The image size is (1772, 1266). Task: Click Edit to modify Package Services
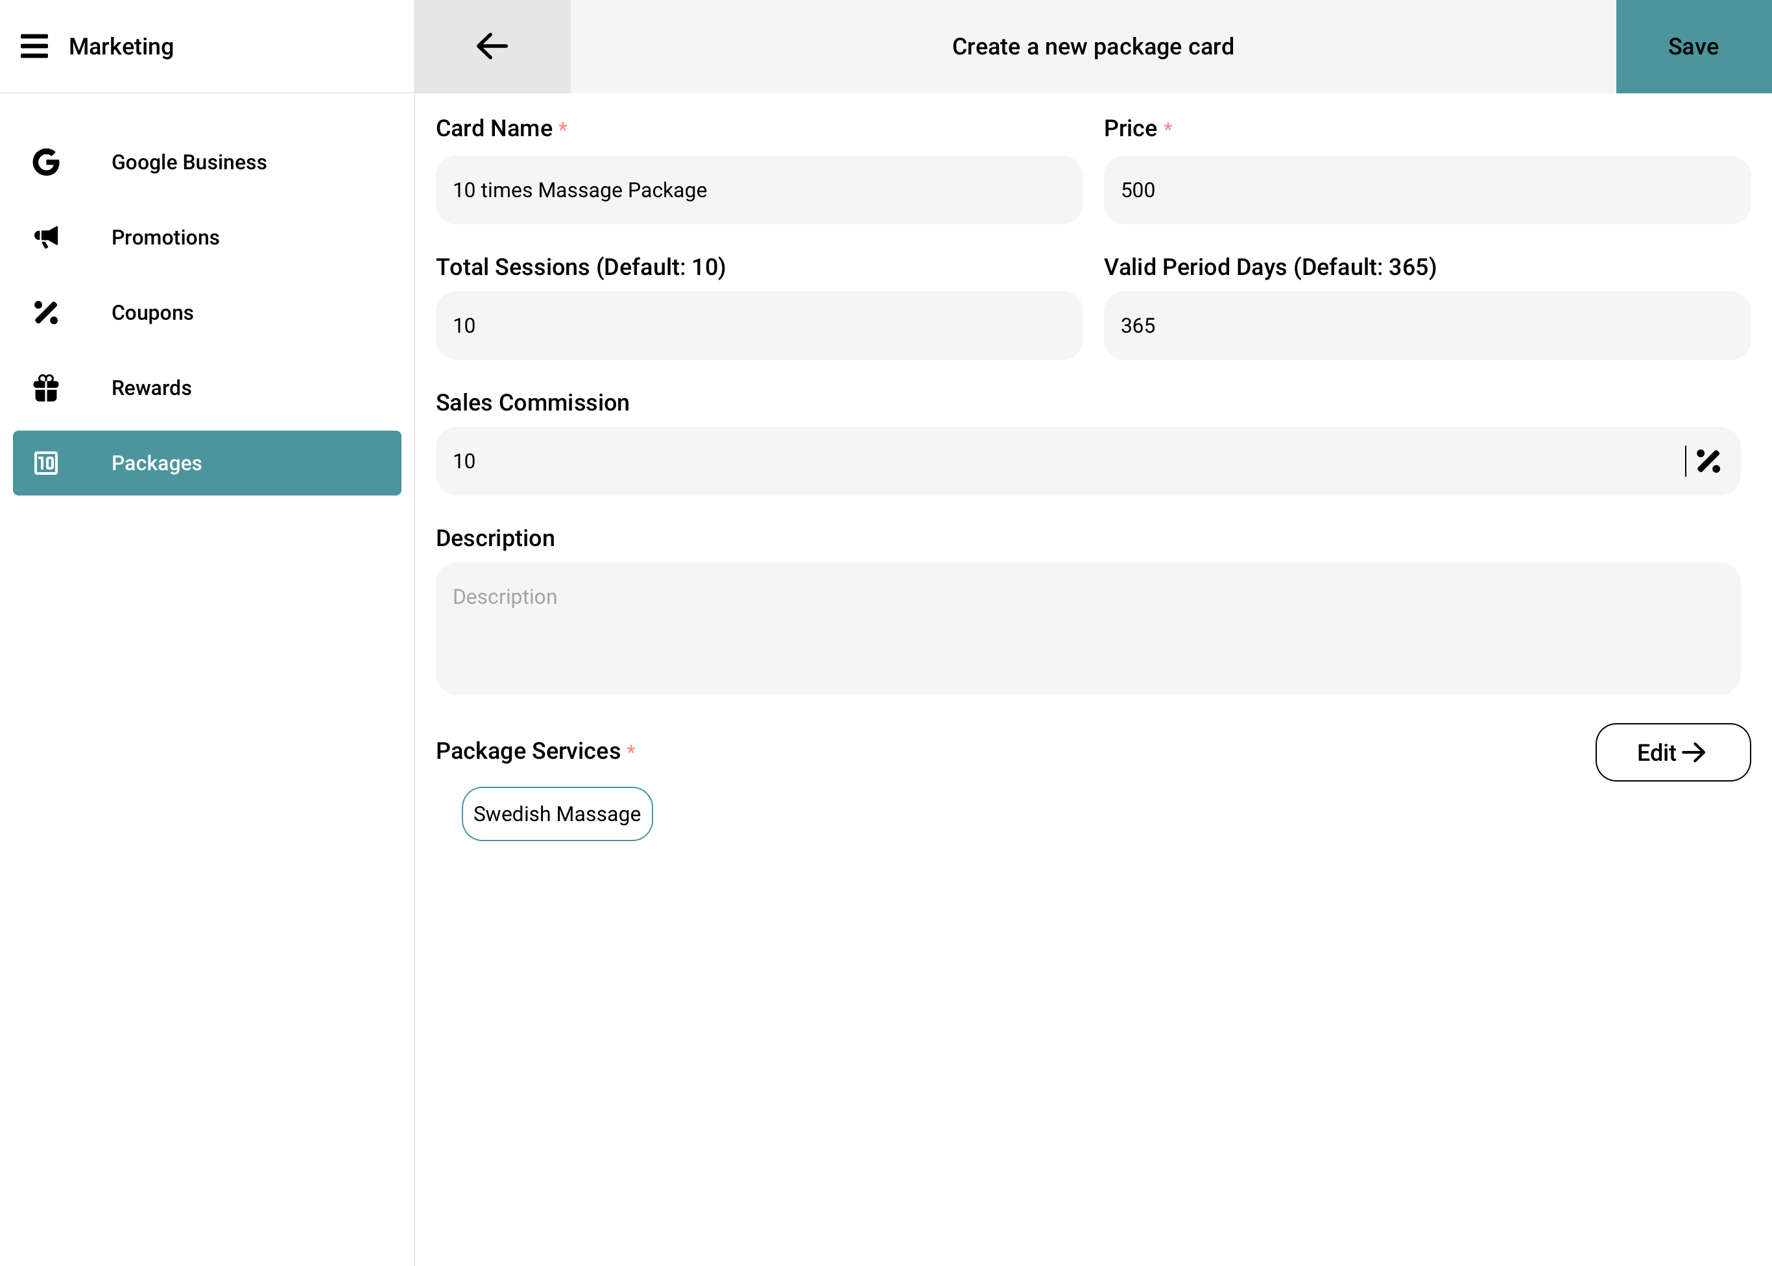[x=1673, y=752]
